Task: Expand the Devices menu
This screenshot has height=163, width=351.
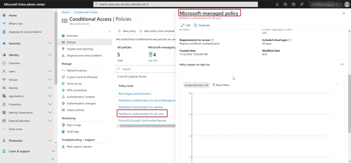Action: pyautogui.click(x=50, y=88)
